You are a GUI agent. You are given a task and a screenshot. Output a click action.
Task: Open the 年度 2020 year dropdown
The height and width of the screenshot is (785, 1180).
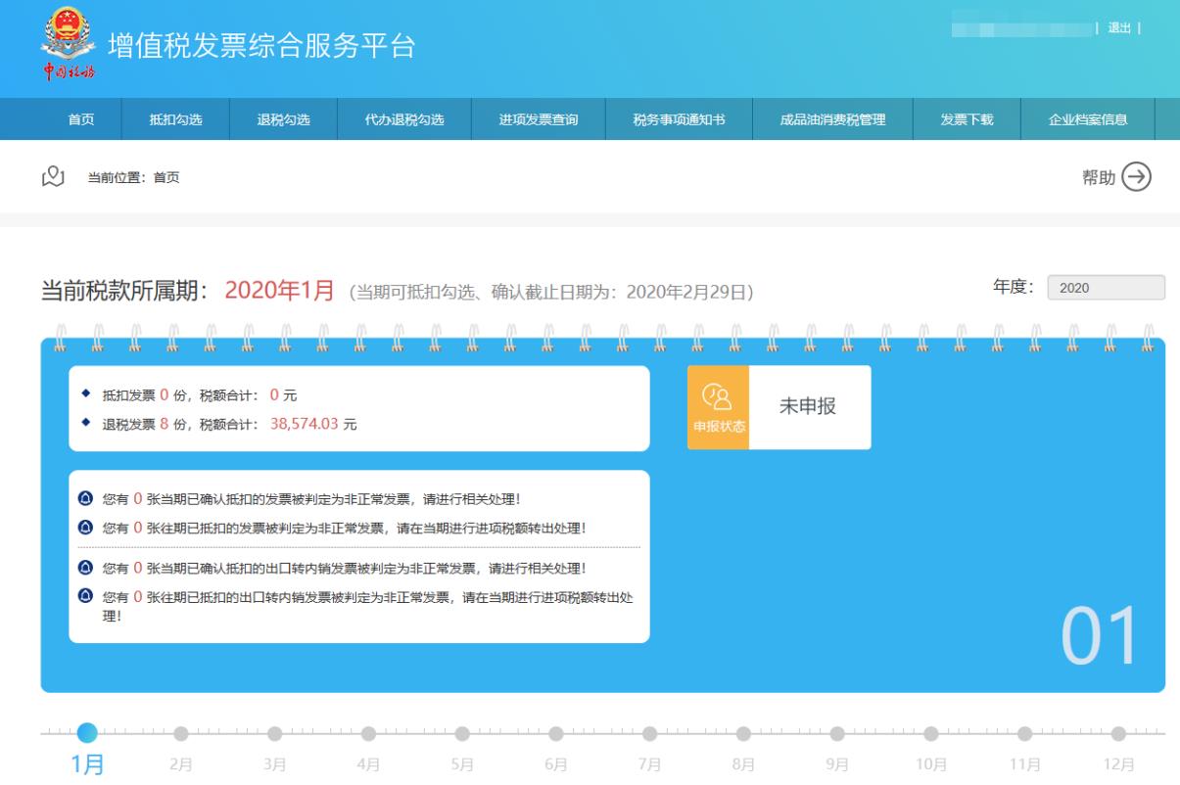point(1106,288)
